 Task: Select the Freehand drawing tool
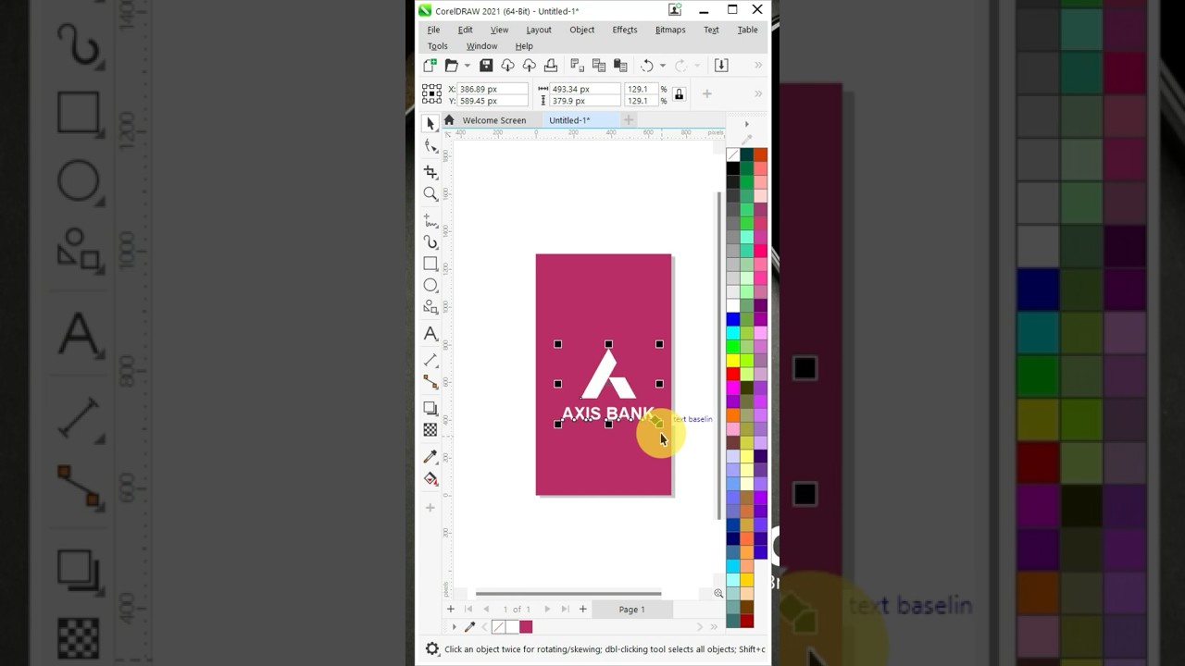pos(430,220)
